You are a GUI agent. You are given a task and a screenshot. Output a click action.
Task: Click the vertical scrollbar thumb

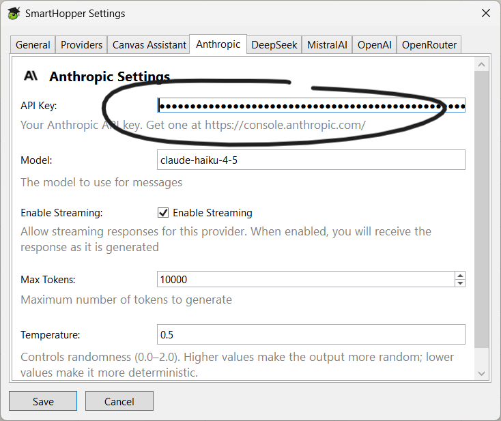[481, 209]
